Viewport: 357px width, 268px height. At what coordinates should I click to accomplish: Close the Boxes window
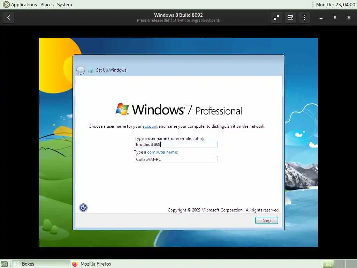[x=349, y=17]
